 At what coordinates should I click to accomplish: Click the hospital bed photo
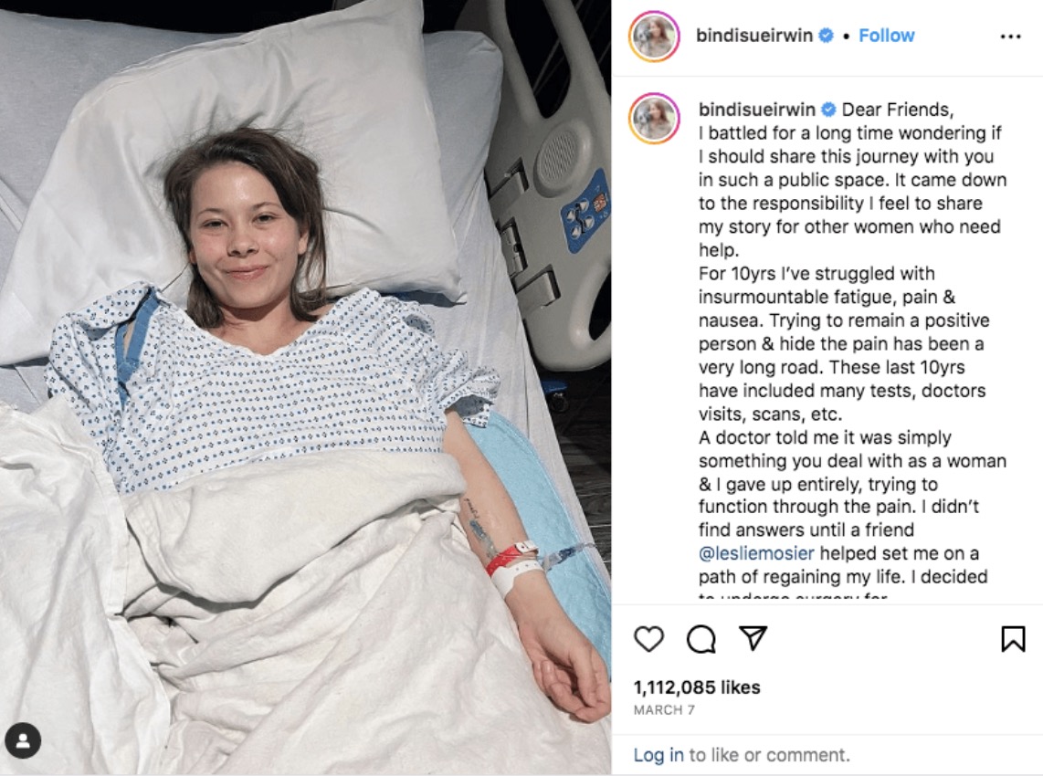(305, 388)
